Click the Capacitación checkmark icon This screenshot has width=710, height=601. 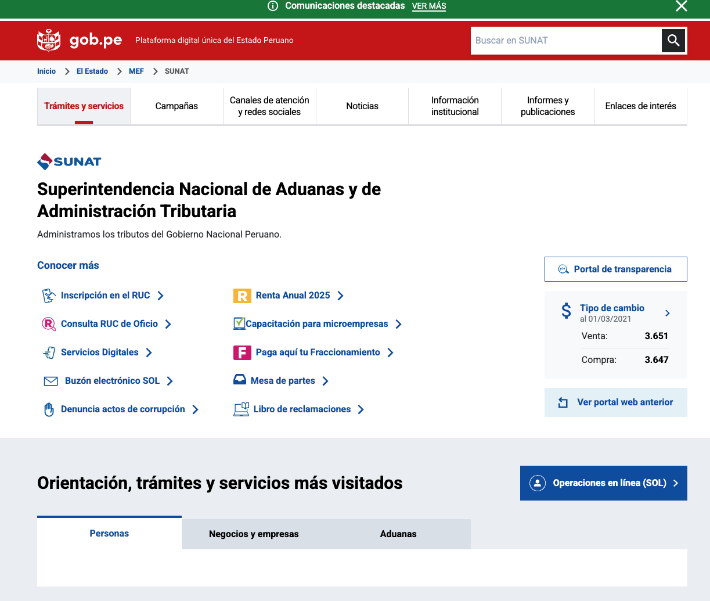pyautogui.click(x=239, y=323)
